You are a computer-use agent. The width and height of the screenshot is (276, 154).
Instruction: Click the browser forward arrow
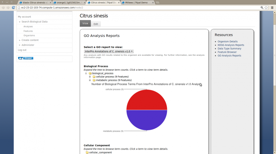tap(8, 8)
